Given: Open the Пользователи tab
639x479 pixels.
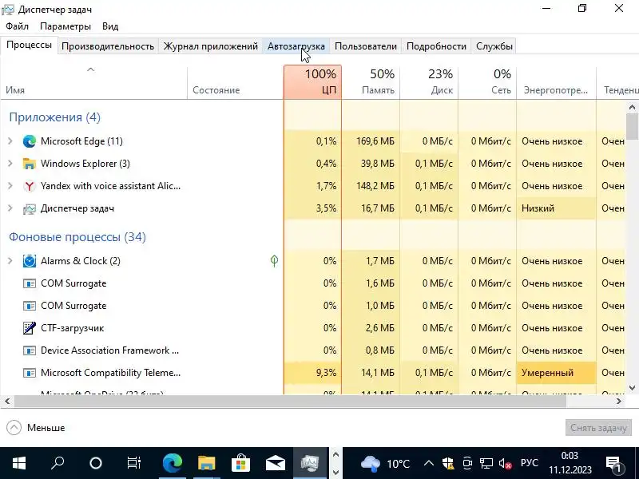Looking at the screenshot, I should [x=366, y=46].
